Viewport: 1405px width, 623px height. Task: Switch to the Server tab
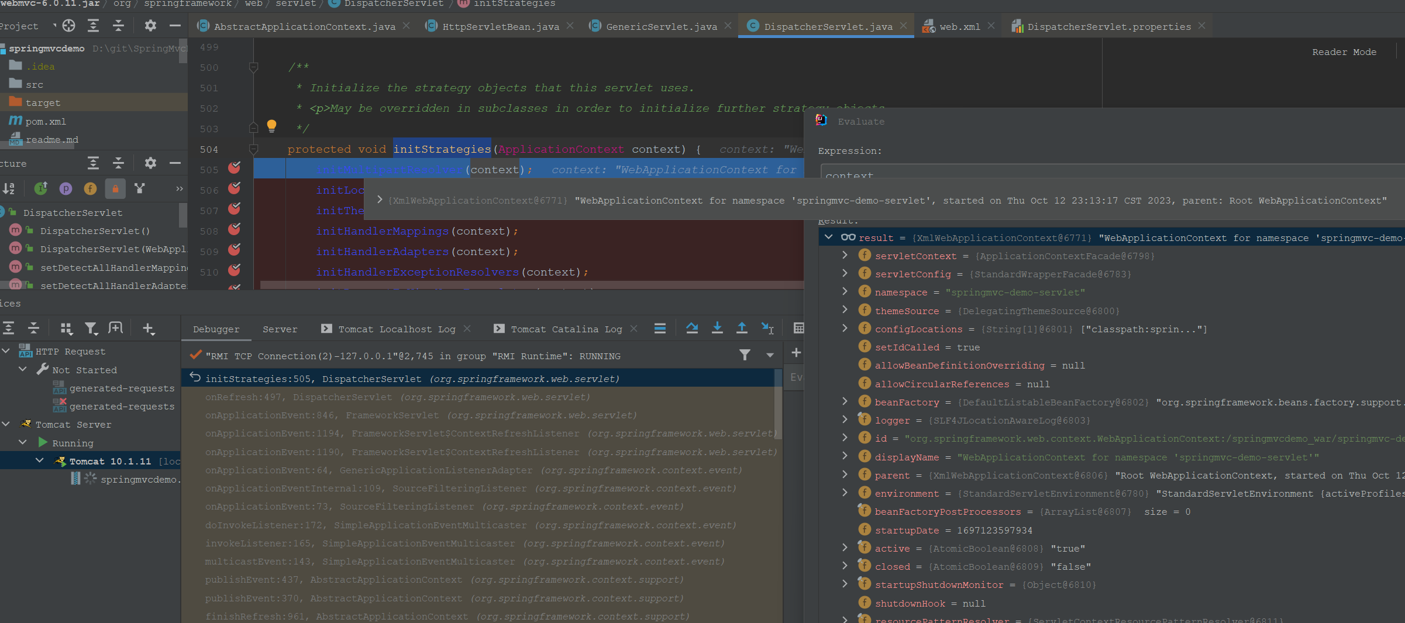point(280,329)
